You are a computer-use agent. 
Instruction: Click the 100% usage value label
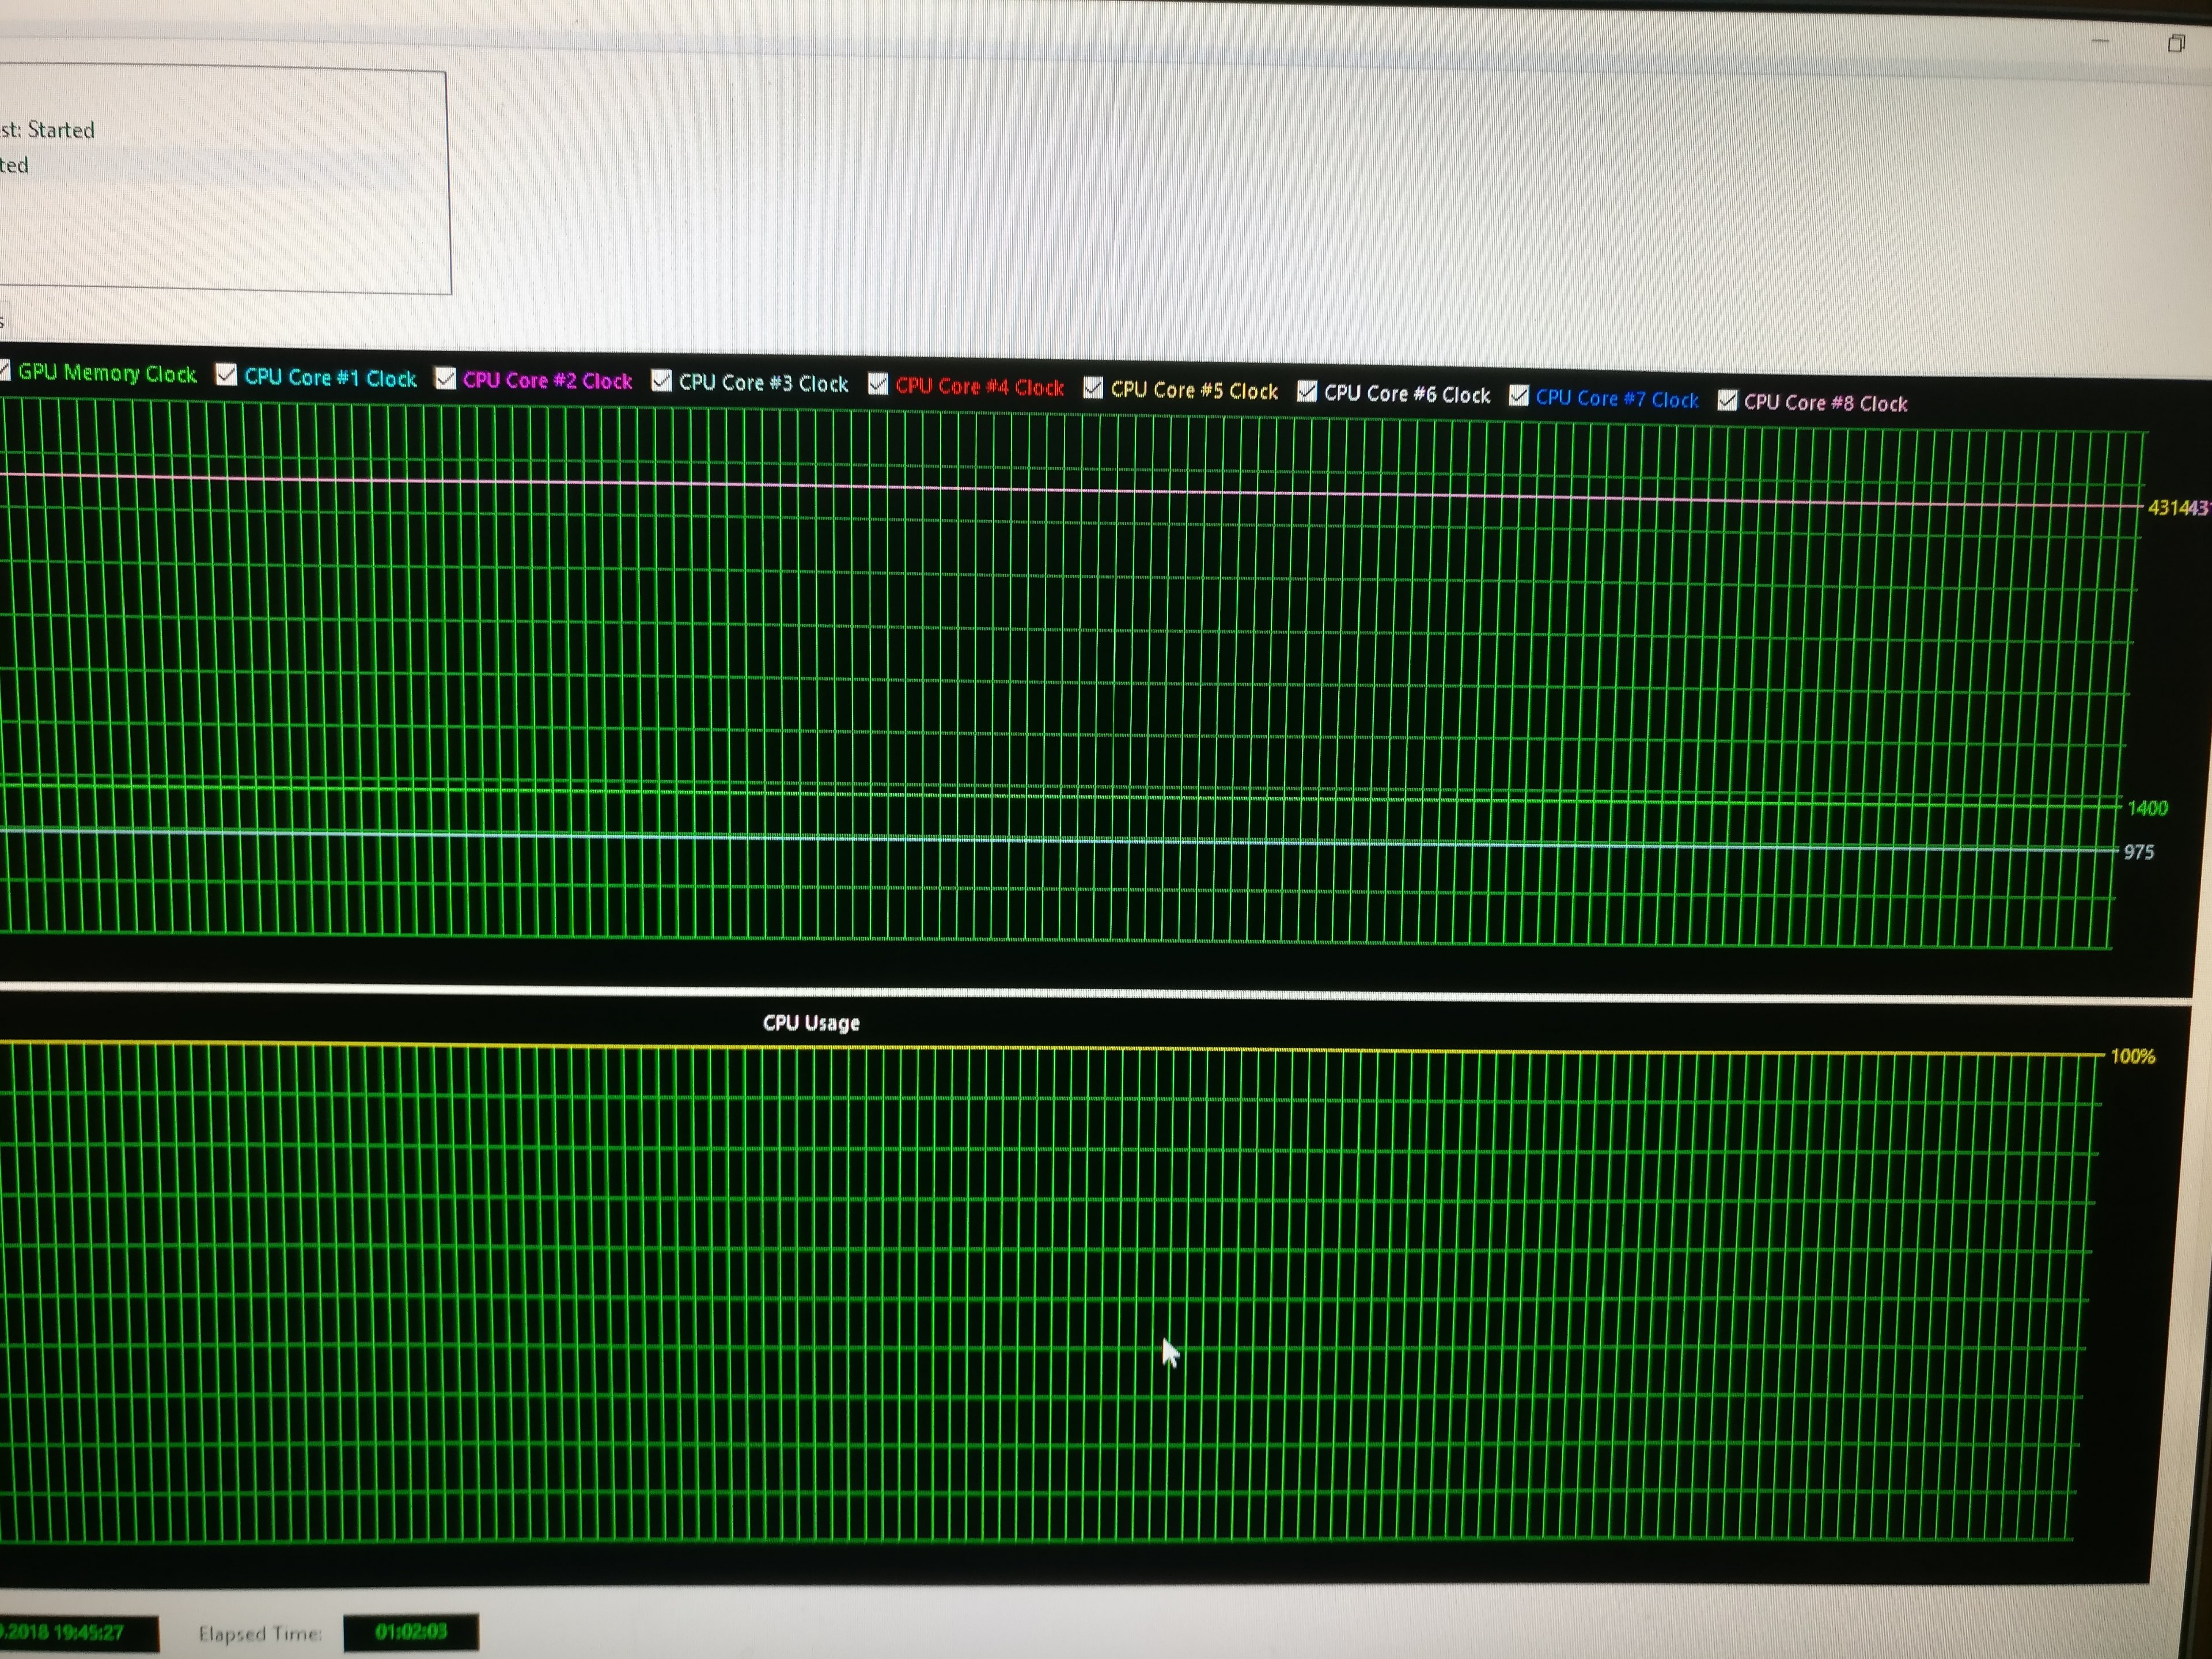[x=2132, y=1056]
